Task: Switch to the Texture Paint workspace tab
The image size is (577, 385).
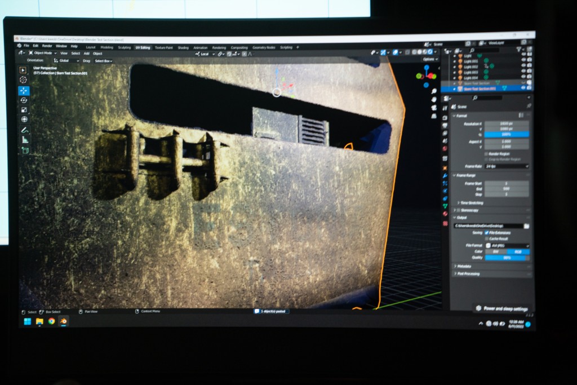Action: coord(163,47)
